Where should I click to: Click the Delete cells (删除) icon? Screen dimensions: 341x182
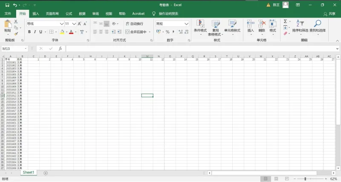262,23
